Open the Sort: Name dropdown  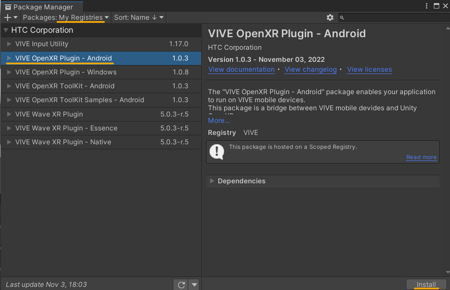click(139, 17)
